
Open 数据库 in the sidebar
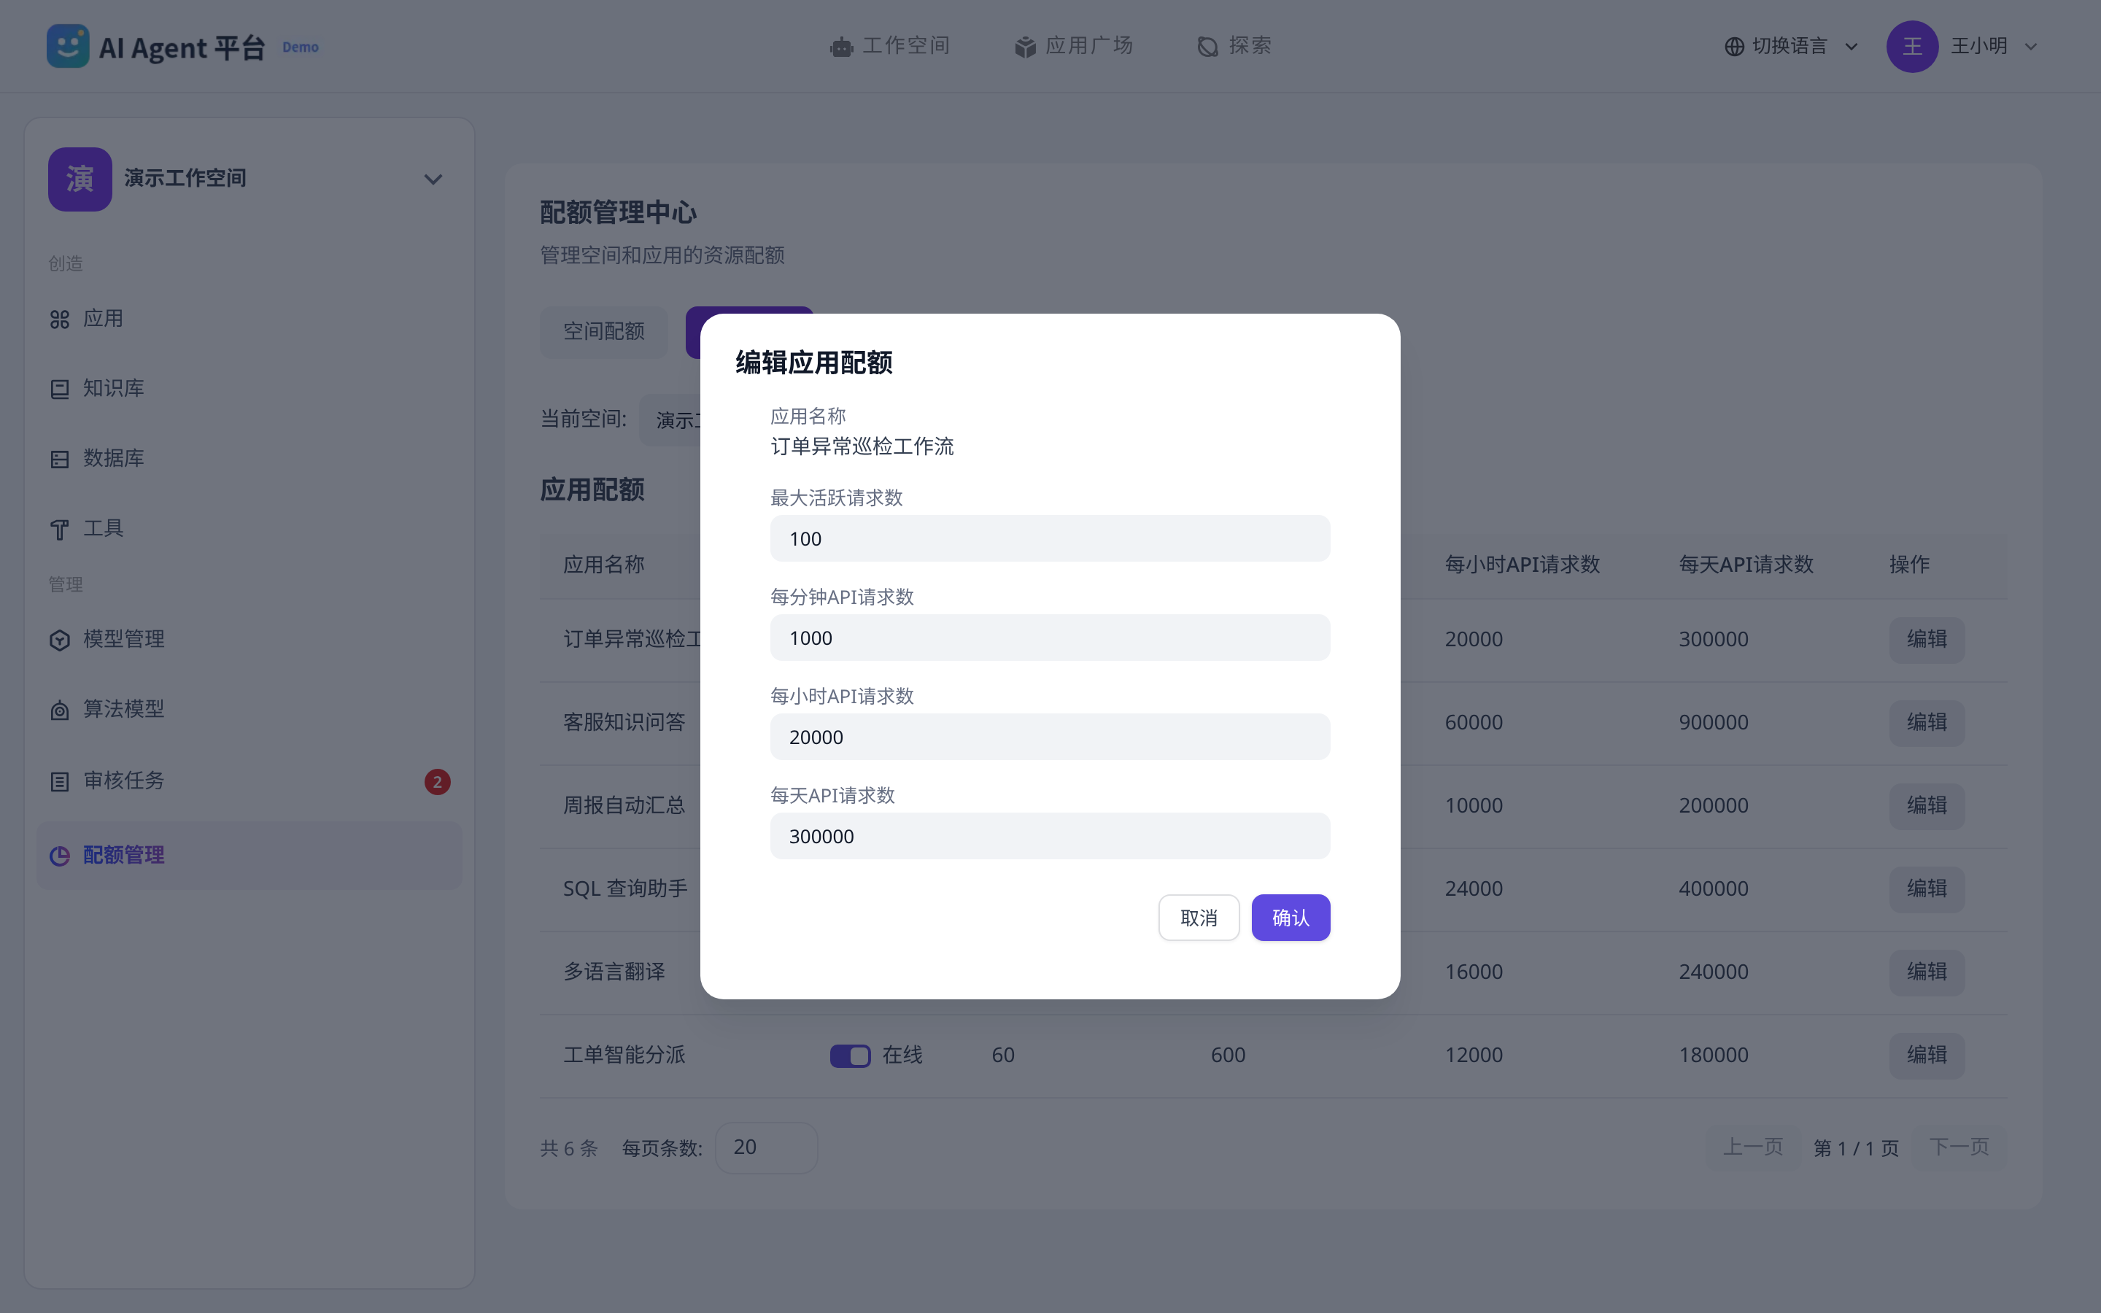point(249,459)
